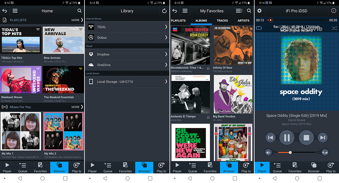Tap Android recents button under the player screen
The image size is (339, 183).
(320, 178)
